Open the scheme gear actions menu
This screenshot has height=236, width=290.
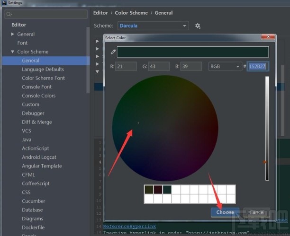[198, 26]
